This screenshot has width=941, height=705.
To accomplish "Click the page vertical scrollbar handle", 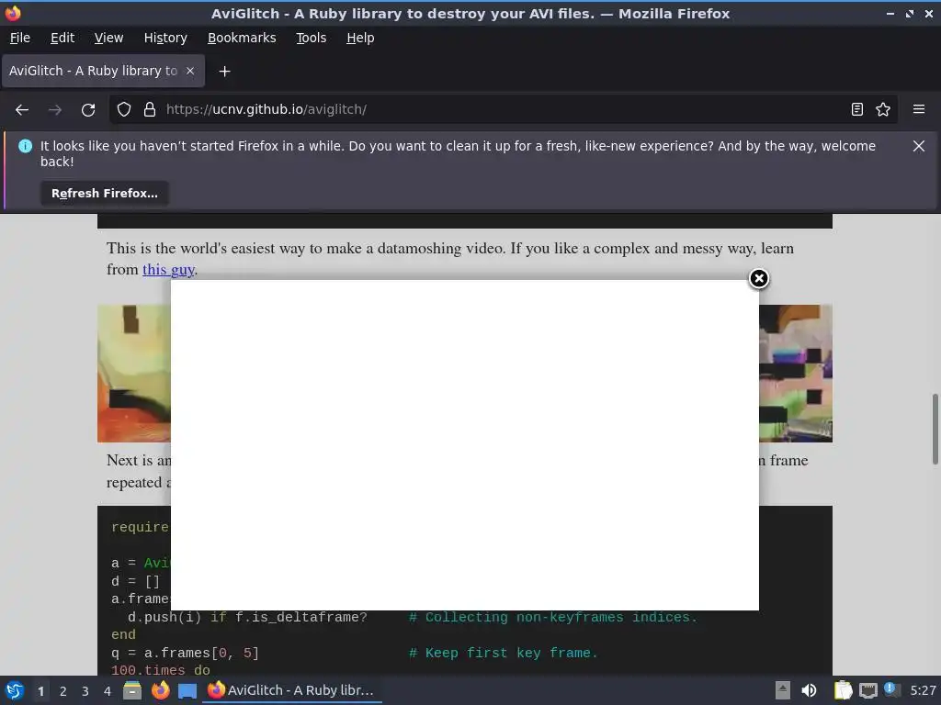I will pos(935,429).
